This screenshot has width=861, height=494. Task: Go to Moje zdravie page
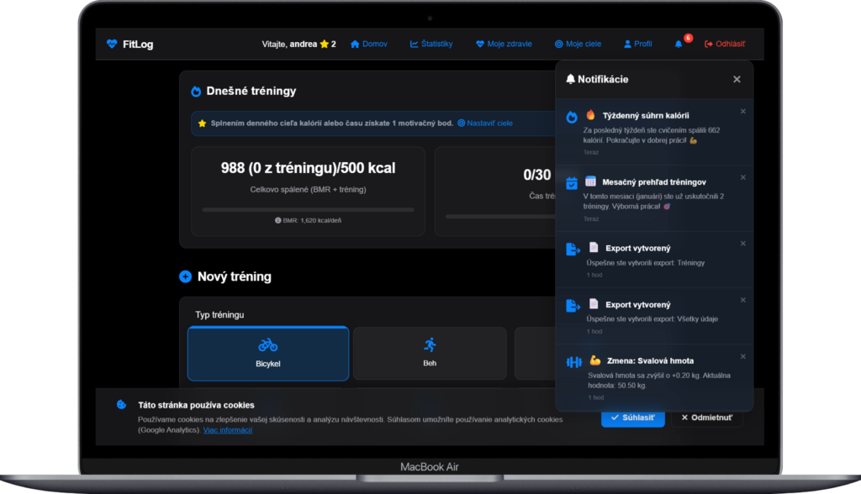coord(503,45)
